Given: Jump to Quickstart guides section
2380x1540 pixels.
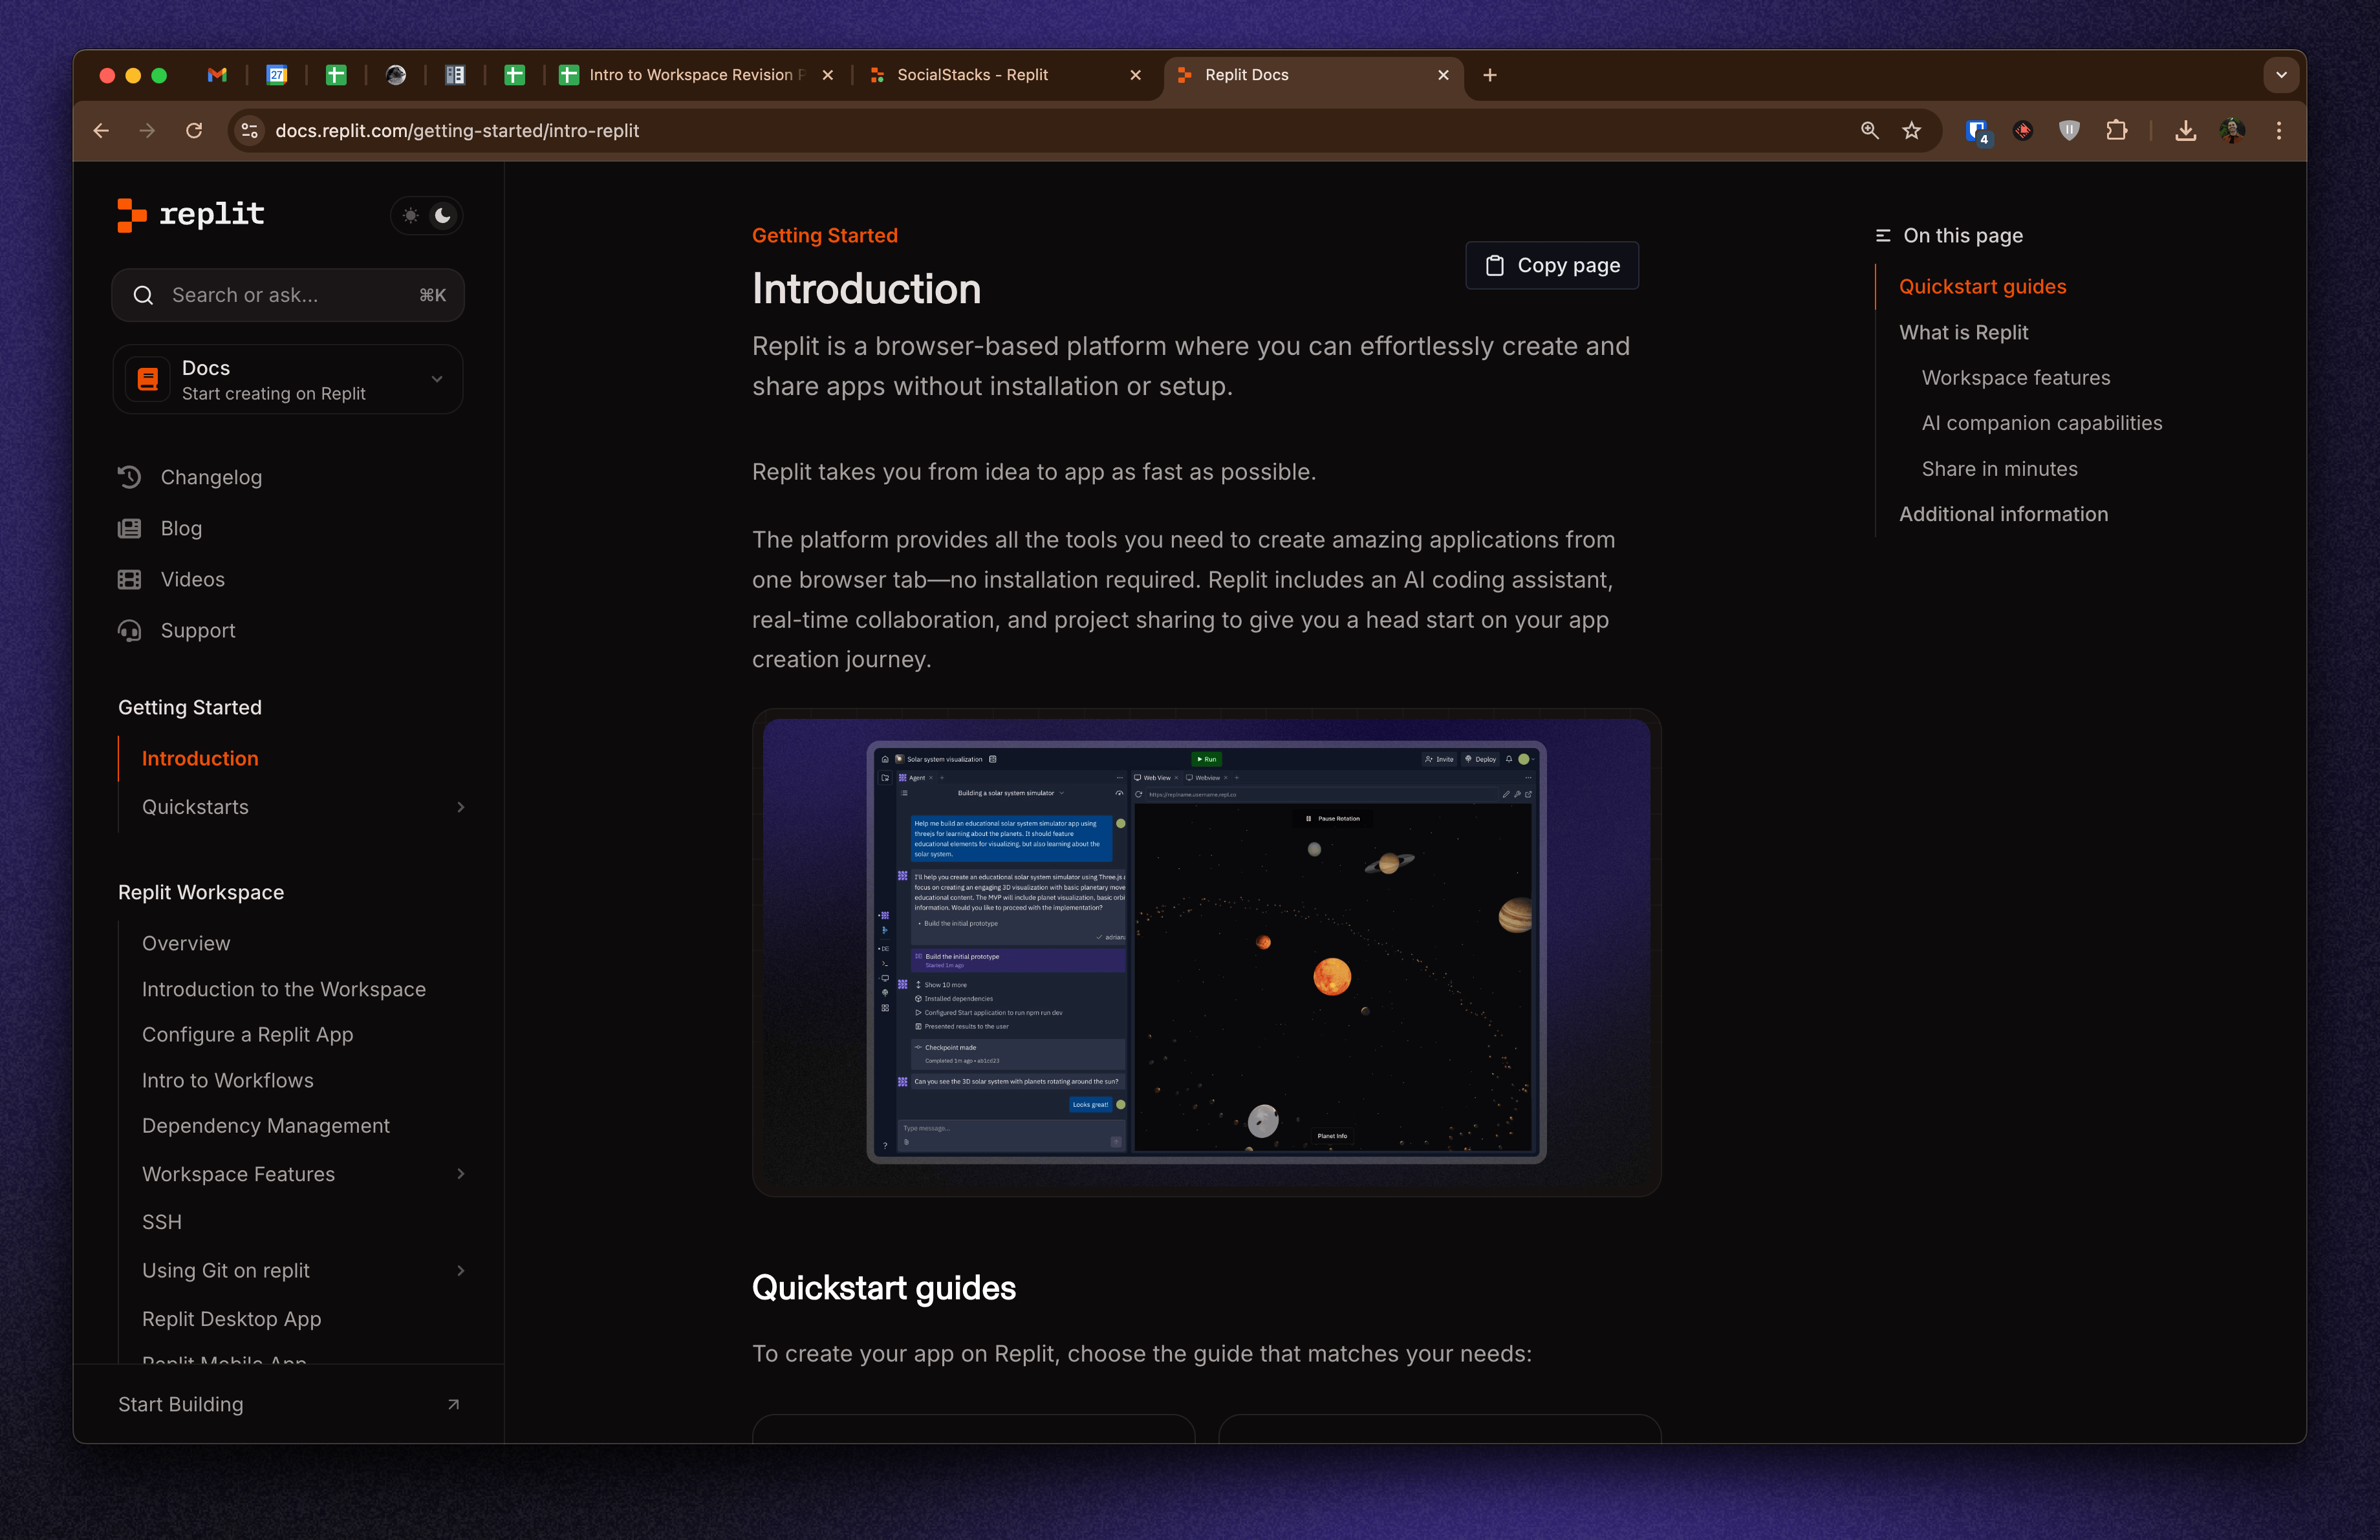Looking at the screenshot, I should click(1982, 287).
